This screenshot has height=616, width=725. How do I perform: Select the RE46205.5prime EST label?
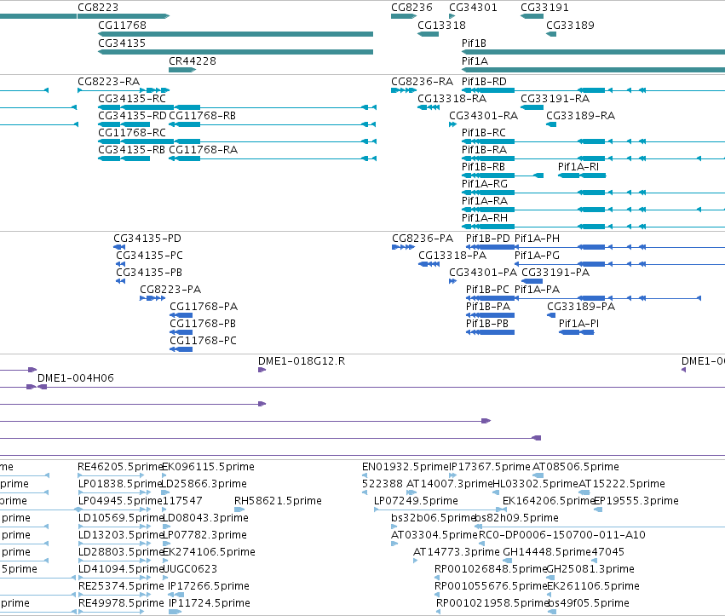tap(121, 467)
